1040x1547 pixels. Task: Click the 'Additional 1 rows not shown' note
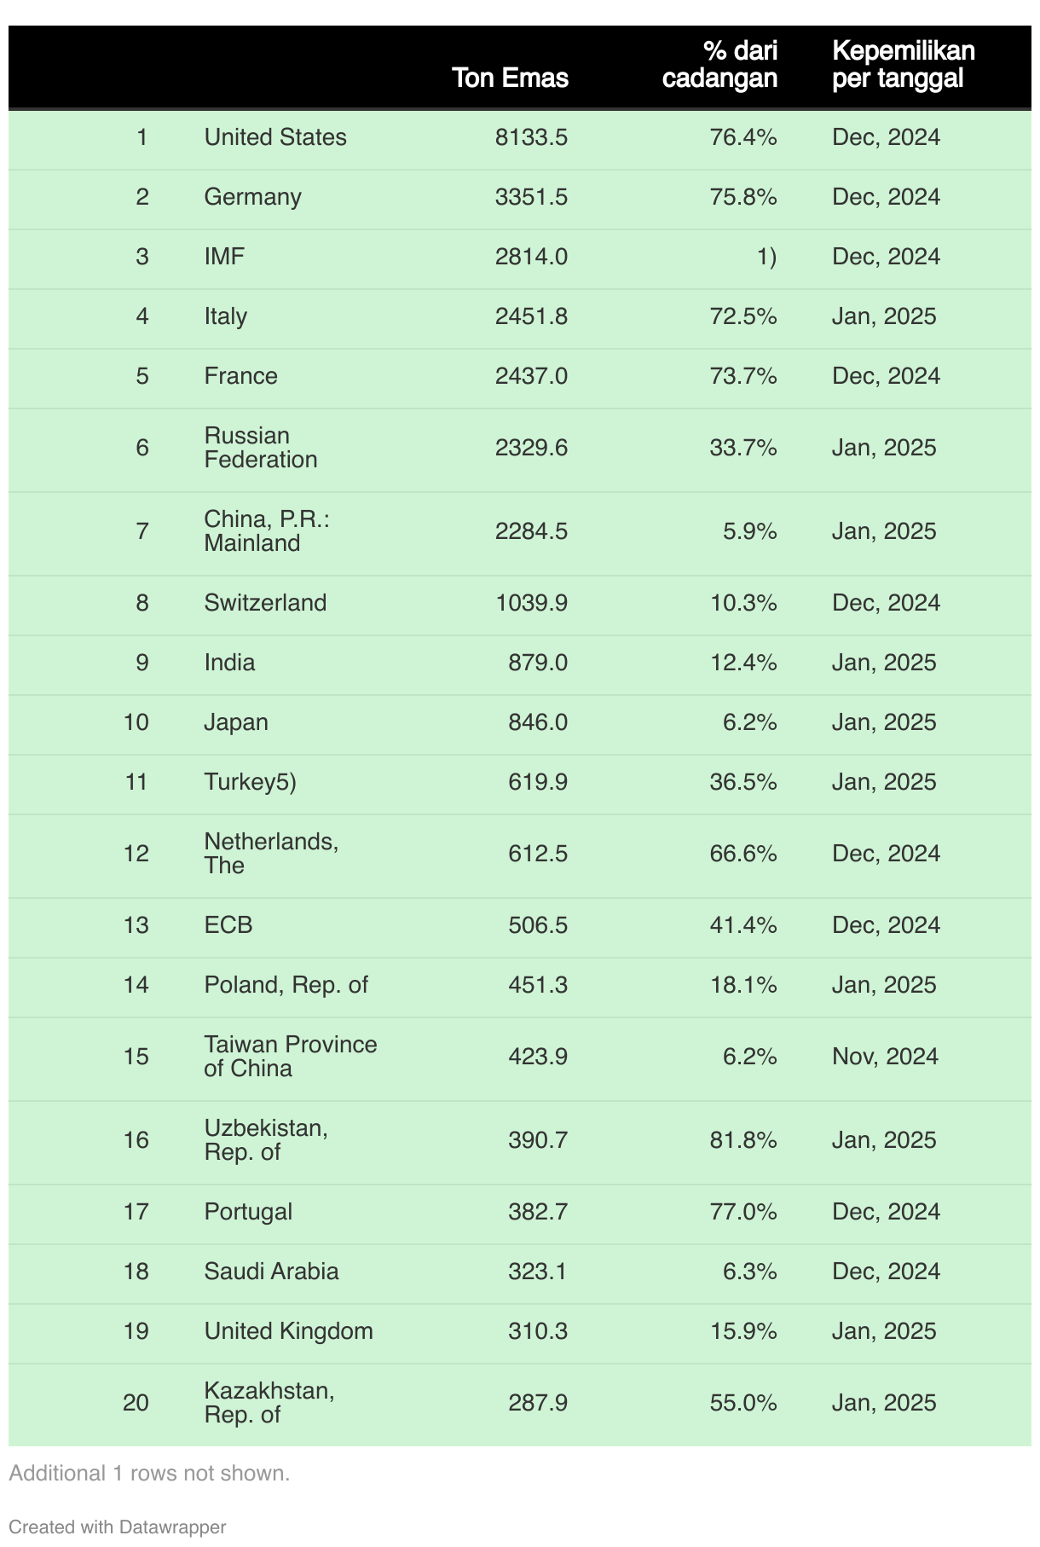pos(150,1473)
